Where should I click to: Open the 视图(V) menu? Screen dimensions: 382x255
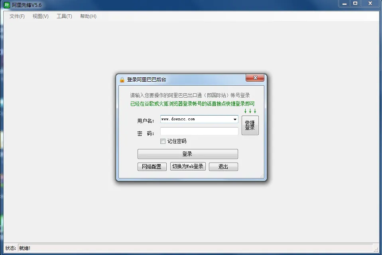[x=40, y=16]
